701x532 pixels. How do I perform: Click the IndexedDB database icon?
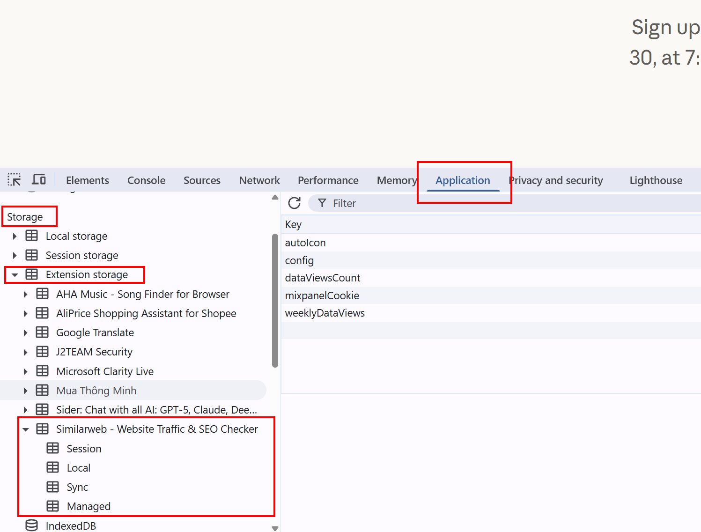click(31, 525)
